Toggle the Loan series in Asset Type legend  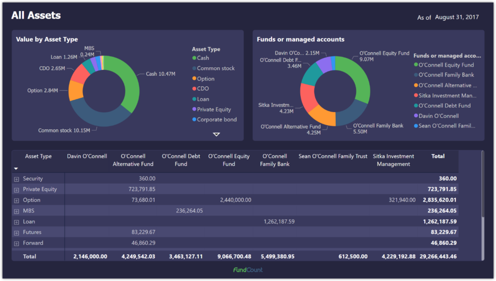point(195,99)
